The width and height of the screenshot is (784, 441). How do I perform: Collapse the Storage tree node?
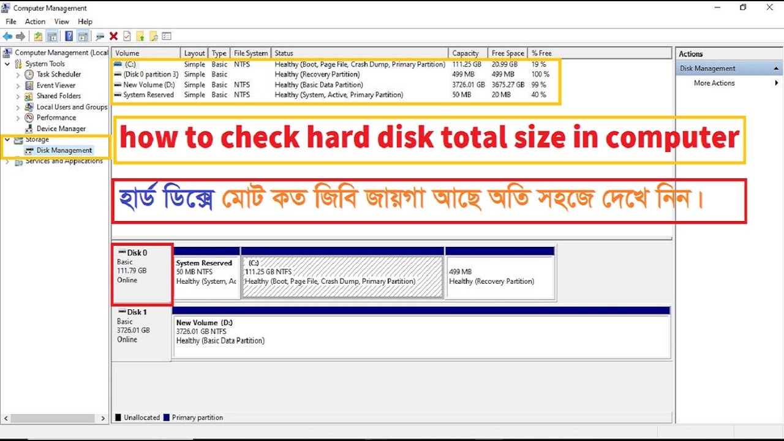pyautogui.click(x=7, y=140)
